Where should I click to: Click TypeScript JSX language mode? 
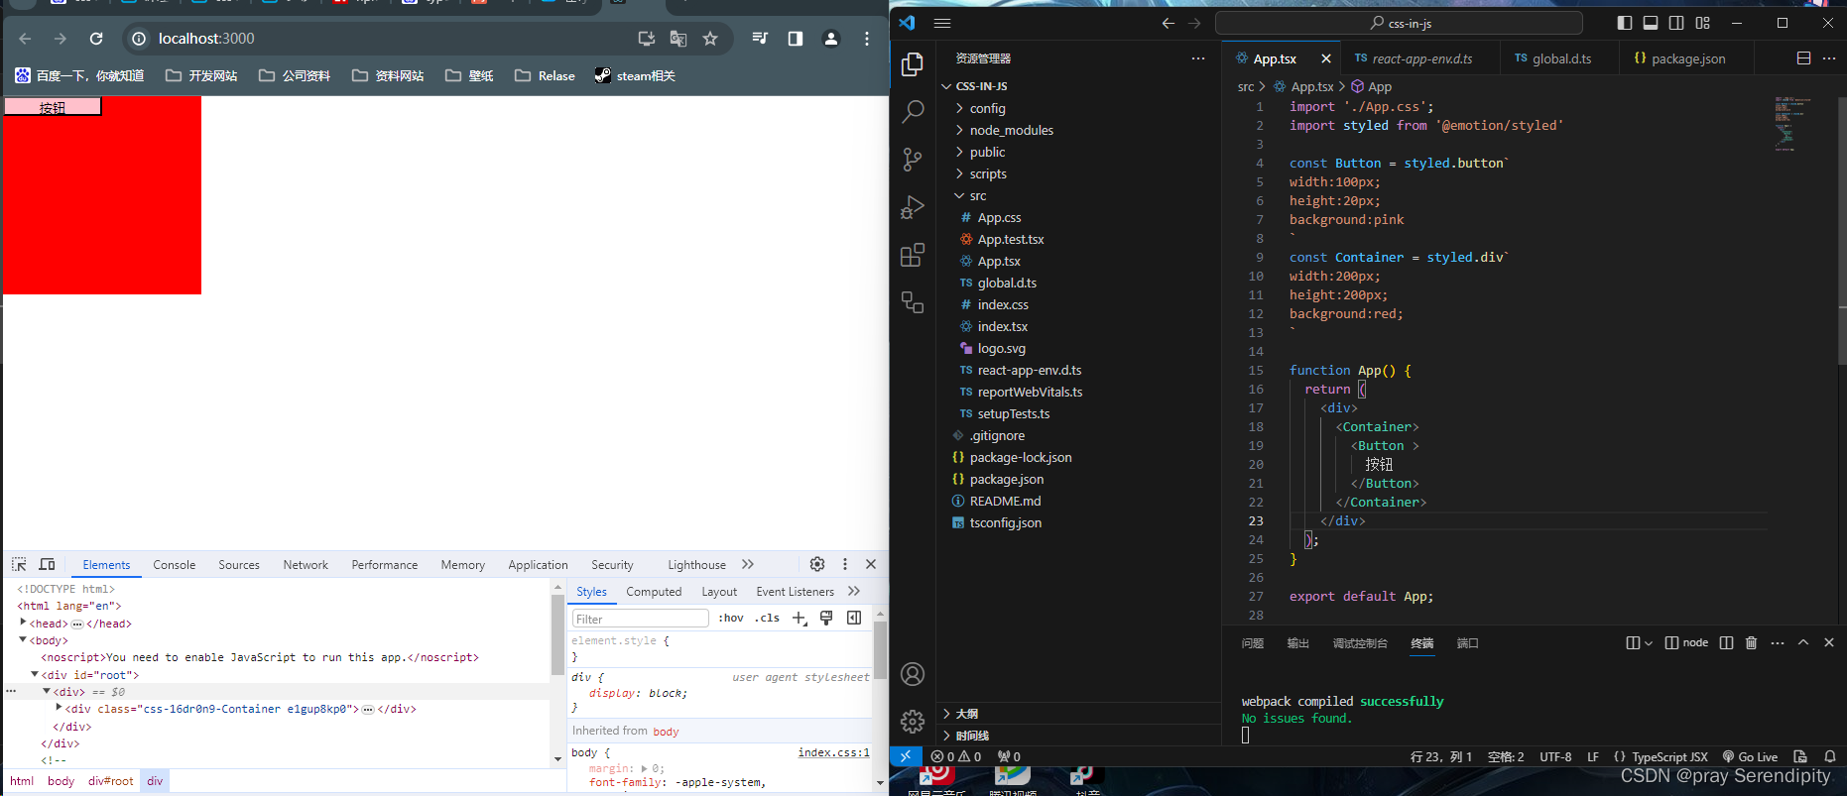coord(1661,756)
